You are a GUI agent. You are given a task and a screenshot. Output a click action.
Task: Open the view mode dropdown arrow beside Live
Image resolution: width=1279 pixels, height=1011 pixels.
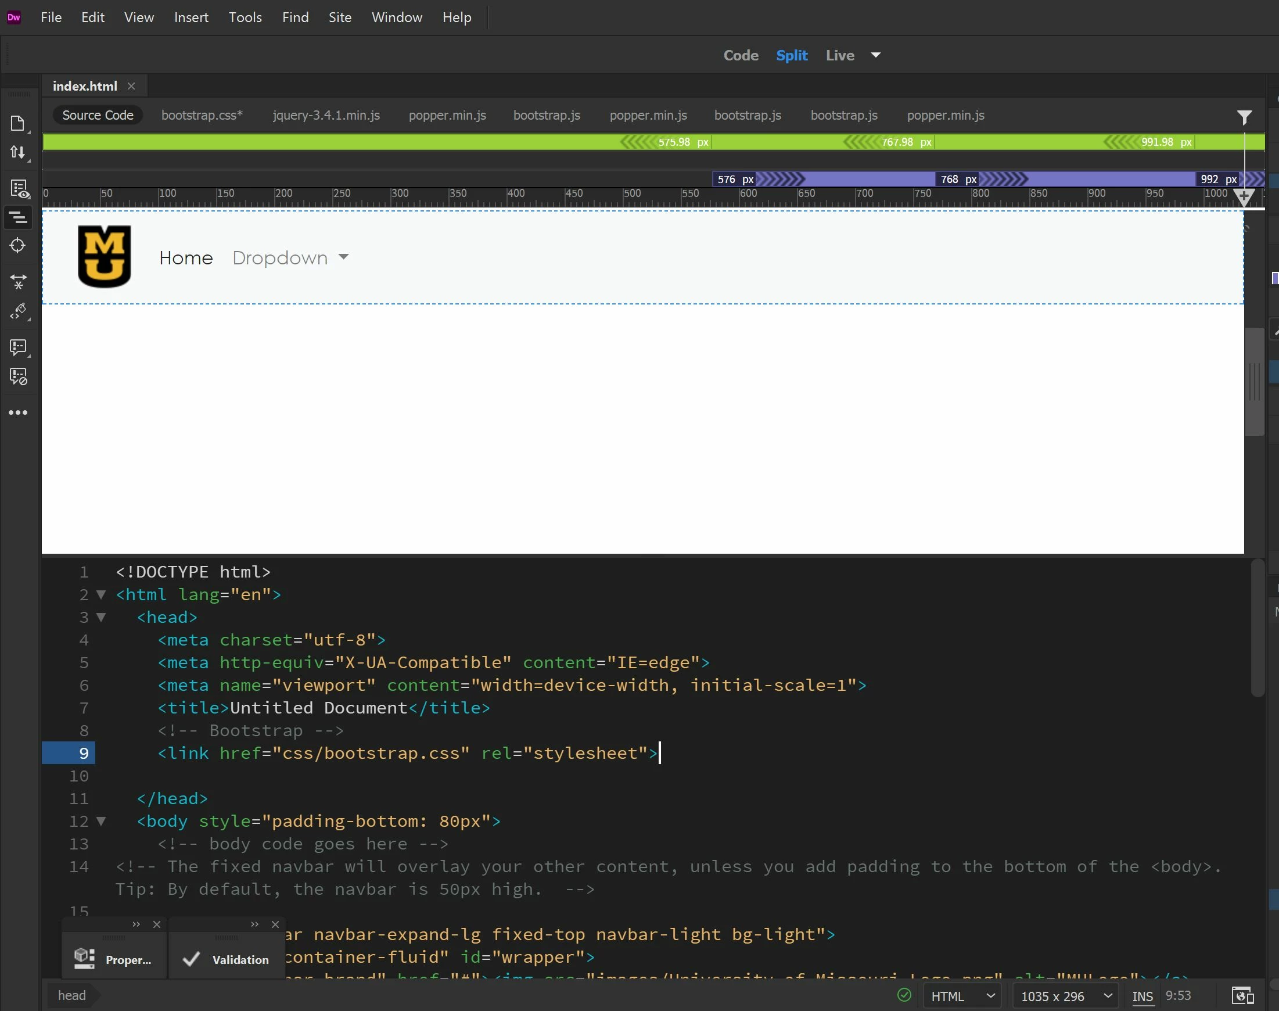tap(875, 55)
